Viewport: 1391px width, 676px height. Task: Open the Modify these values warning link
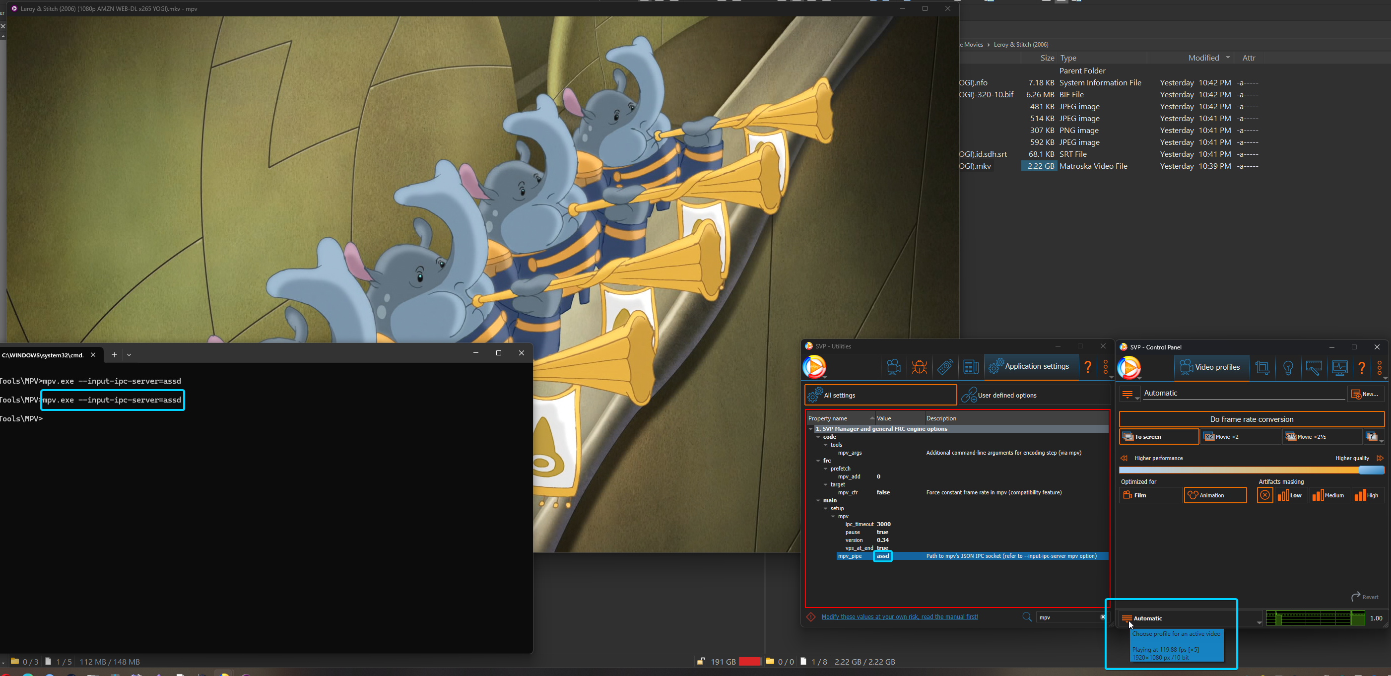pyautogui.click(x=899, y=616)
